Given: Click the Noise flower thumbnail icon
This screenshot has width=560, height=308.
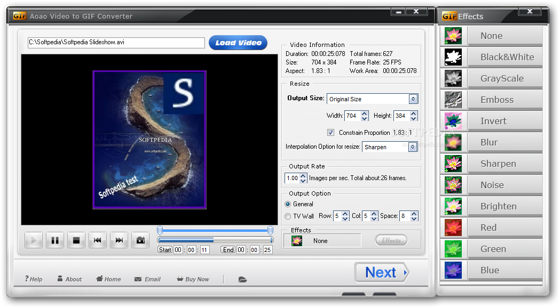Looking at the screenshot, I should point(453,185).
